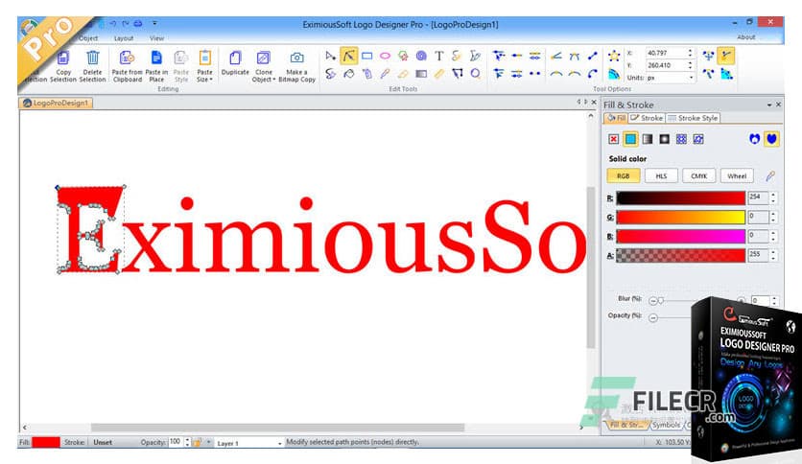
Task: Switch to the Stroke Style tab
Action: click(693, 118)
